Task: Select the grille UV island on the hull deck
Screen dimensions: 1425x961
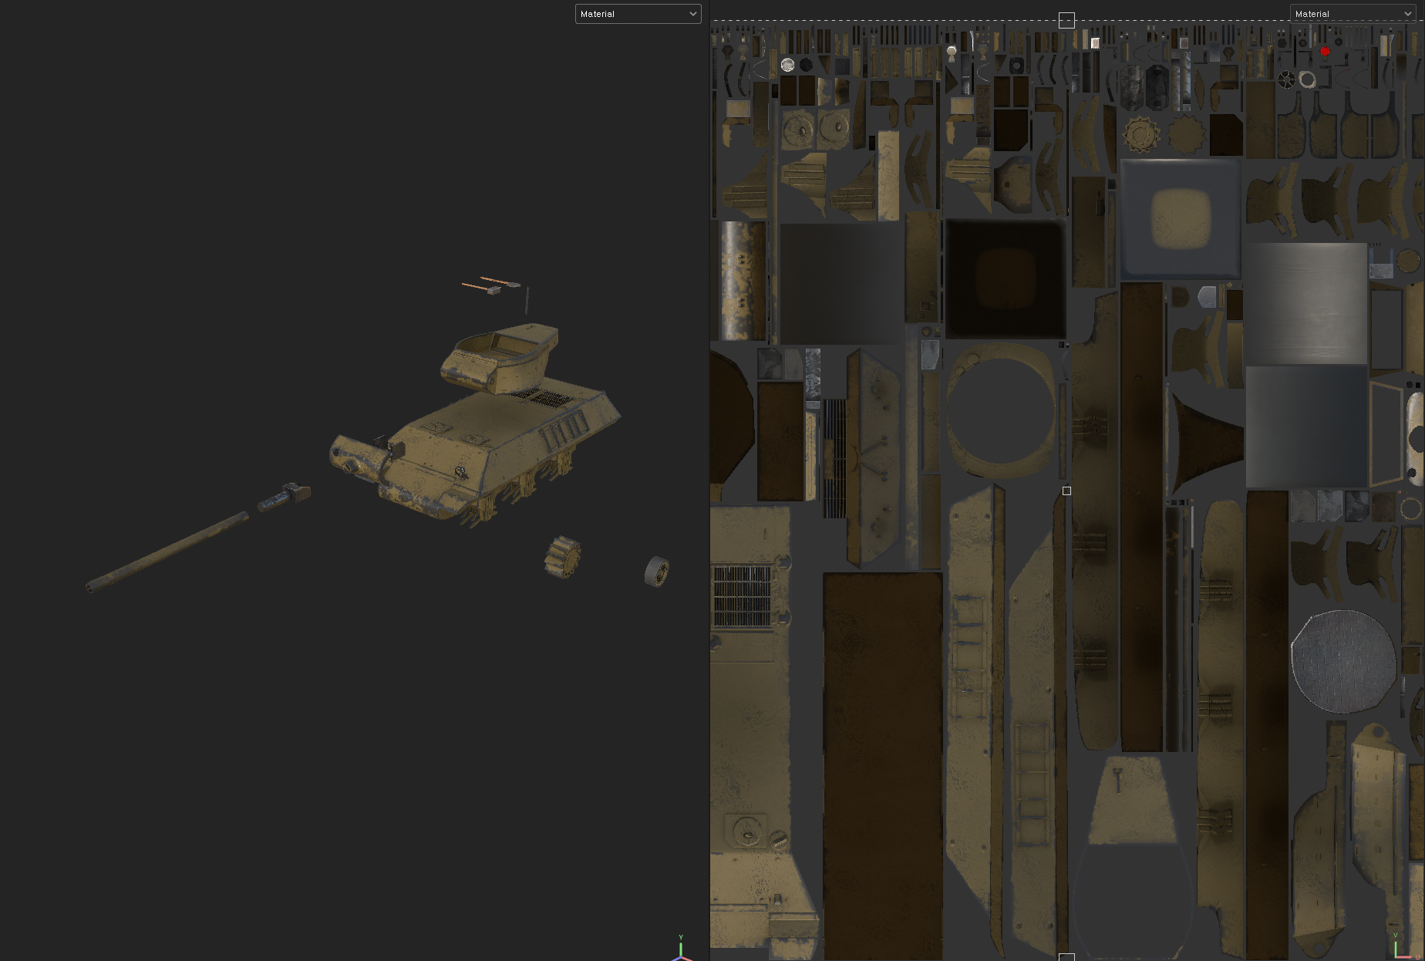Action: (742, 596)
